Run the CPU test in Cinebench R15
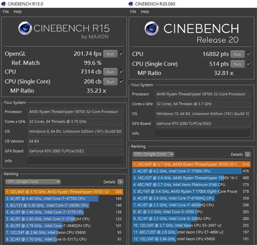The height and width of the screenshot is (245, 257). (x=111, y=72)
